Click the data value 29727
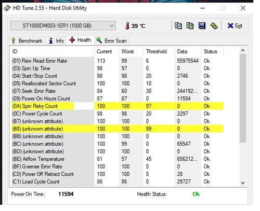This screenshot has height=211, width=260. point(184,181)
